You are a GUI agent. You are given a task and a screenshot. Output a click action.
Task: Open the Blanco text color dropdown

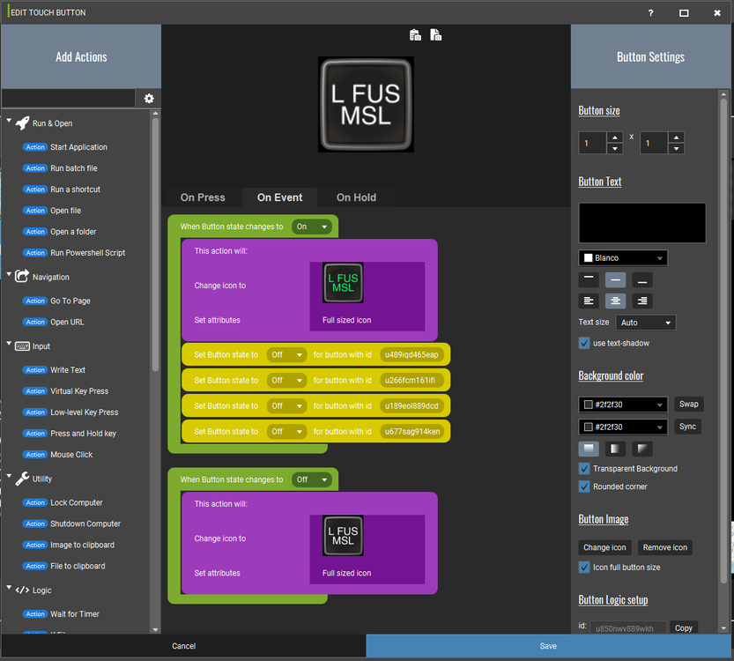coord(623,258)
